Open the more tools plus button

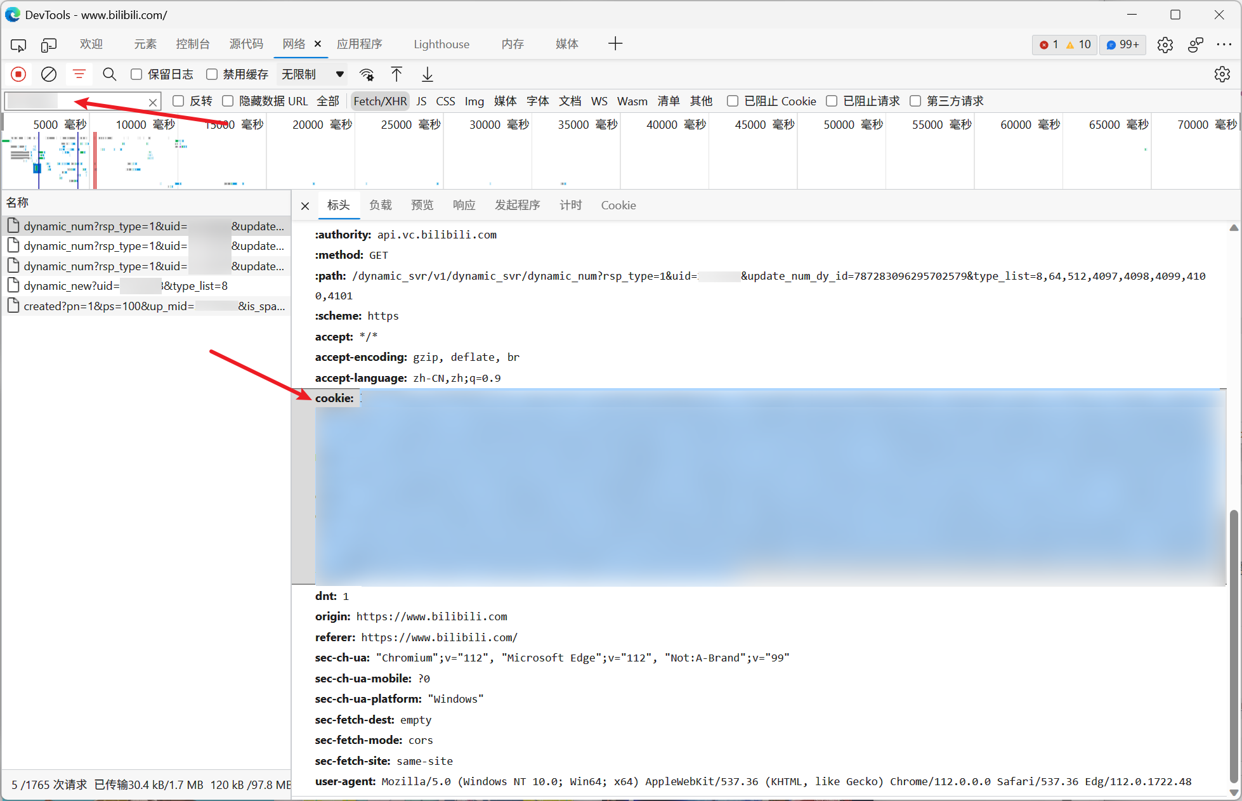coord(615,44)
